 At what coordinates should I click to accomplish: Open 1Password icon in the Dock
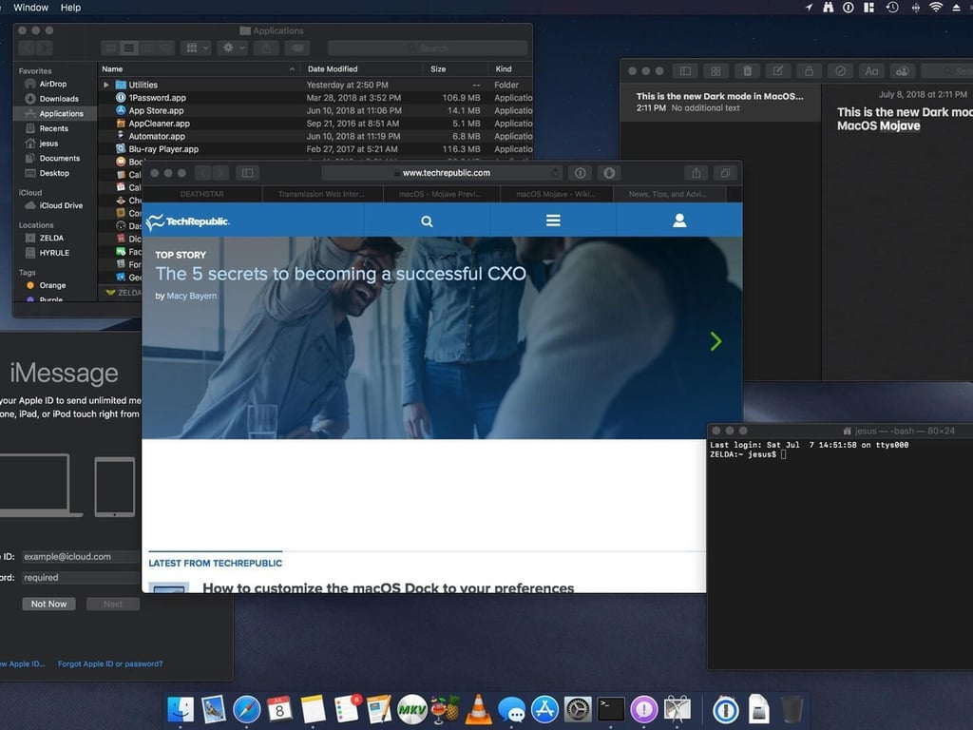pyautogui.click(x=725, y=710)
